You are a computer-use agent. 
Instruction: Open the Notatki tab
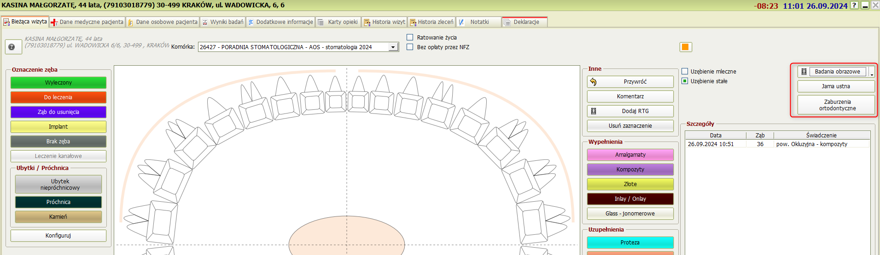point(479,22)
